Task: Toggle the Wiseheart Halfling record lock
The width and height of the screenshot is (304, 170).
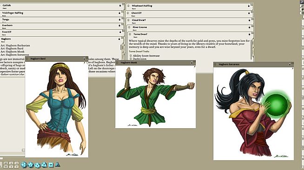Action: 249,6
